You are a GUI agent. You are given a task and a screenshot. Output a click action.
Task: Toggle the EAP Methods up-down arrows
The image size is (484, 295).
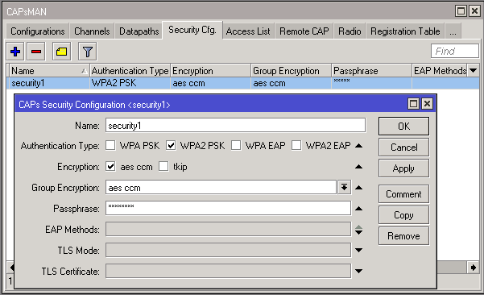(x=358, y=230)
